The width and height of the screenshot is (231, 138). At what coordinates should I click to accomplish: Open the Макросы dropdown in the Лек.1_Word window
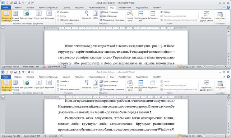[x=220, y=16]
